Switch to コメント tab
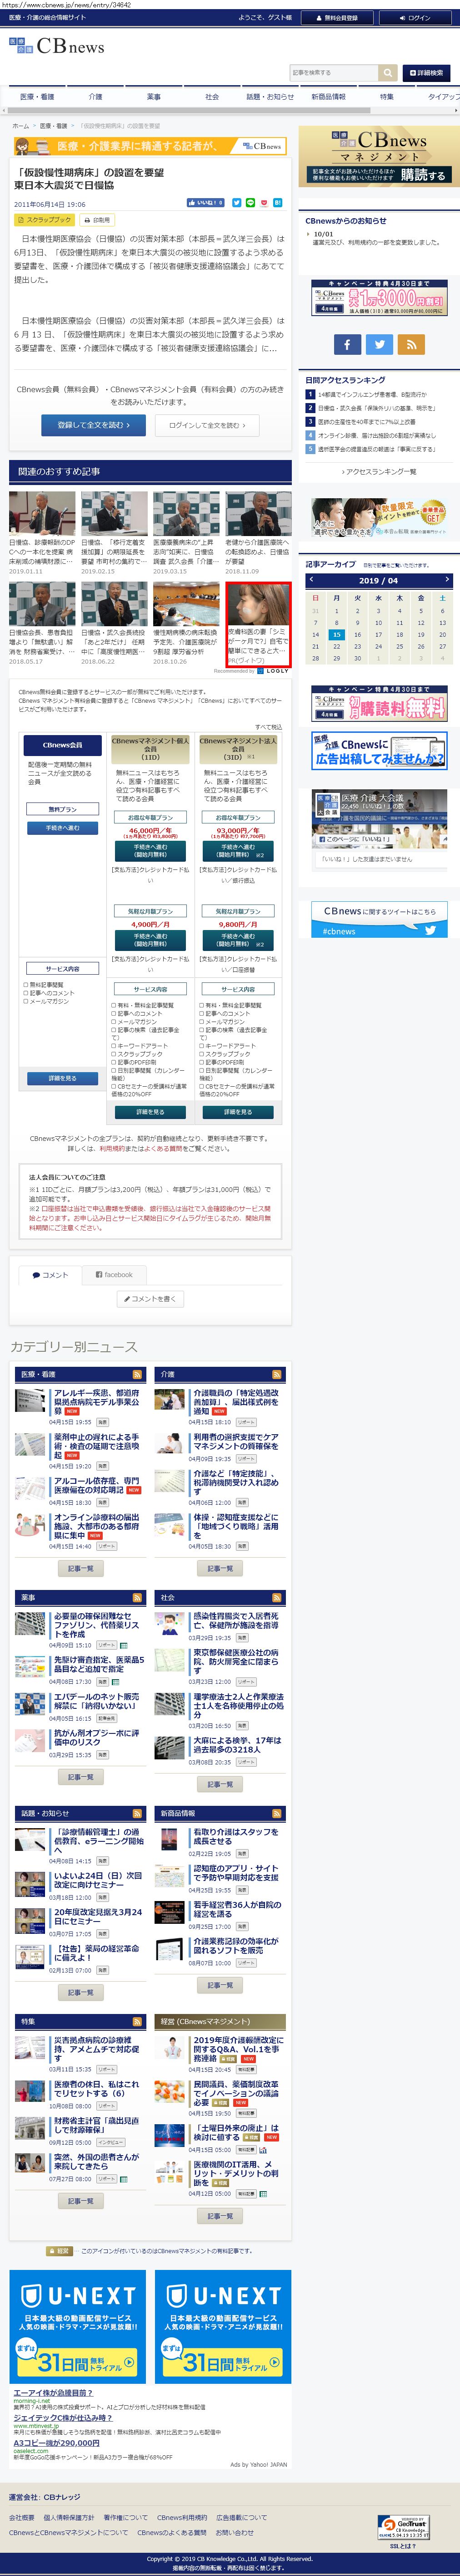Viewport: 460px width, 2576px height. tap(49, 1274)
